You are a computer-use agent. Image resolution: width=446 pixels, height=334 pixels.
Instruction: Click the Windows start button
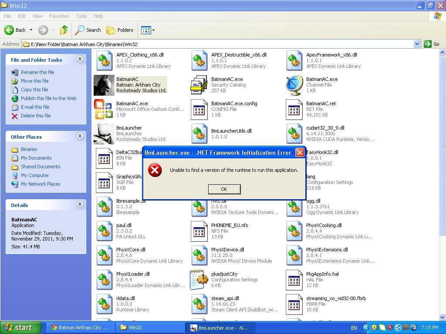(x=20, y=328)
